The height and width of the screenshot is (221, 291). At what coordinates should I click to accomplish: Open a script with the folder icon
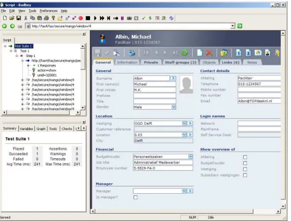pyautogui.click(x=12, y=18)
